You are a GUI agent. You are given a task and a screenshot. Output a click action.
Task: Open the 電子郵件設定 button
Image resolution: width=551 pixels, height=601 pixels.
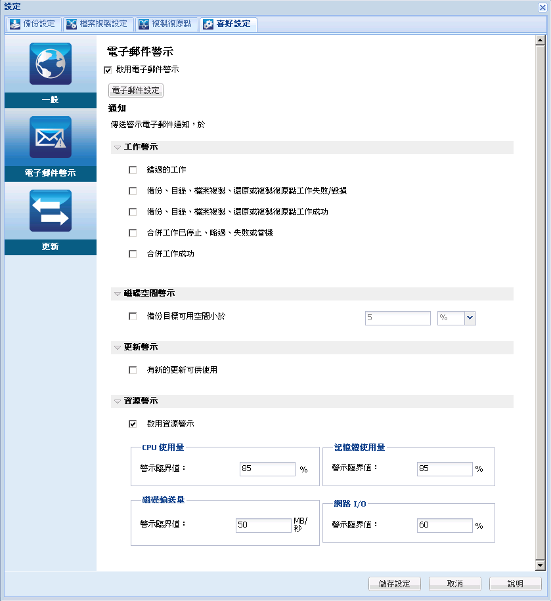136,91
